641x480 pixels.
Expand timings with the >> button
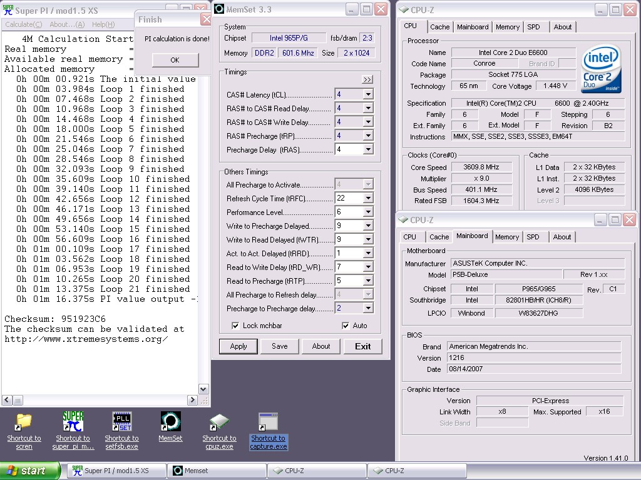(367, 79)
